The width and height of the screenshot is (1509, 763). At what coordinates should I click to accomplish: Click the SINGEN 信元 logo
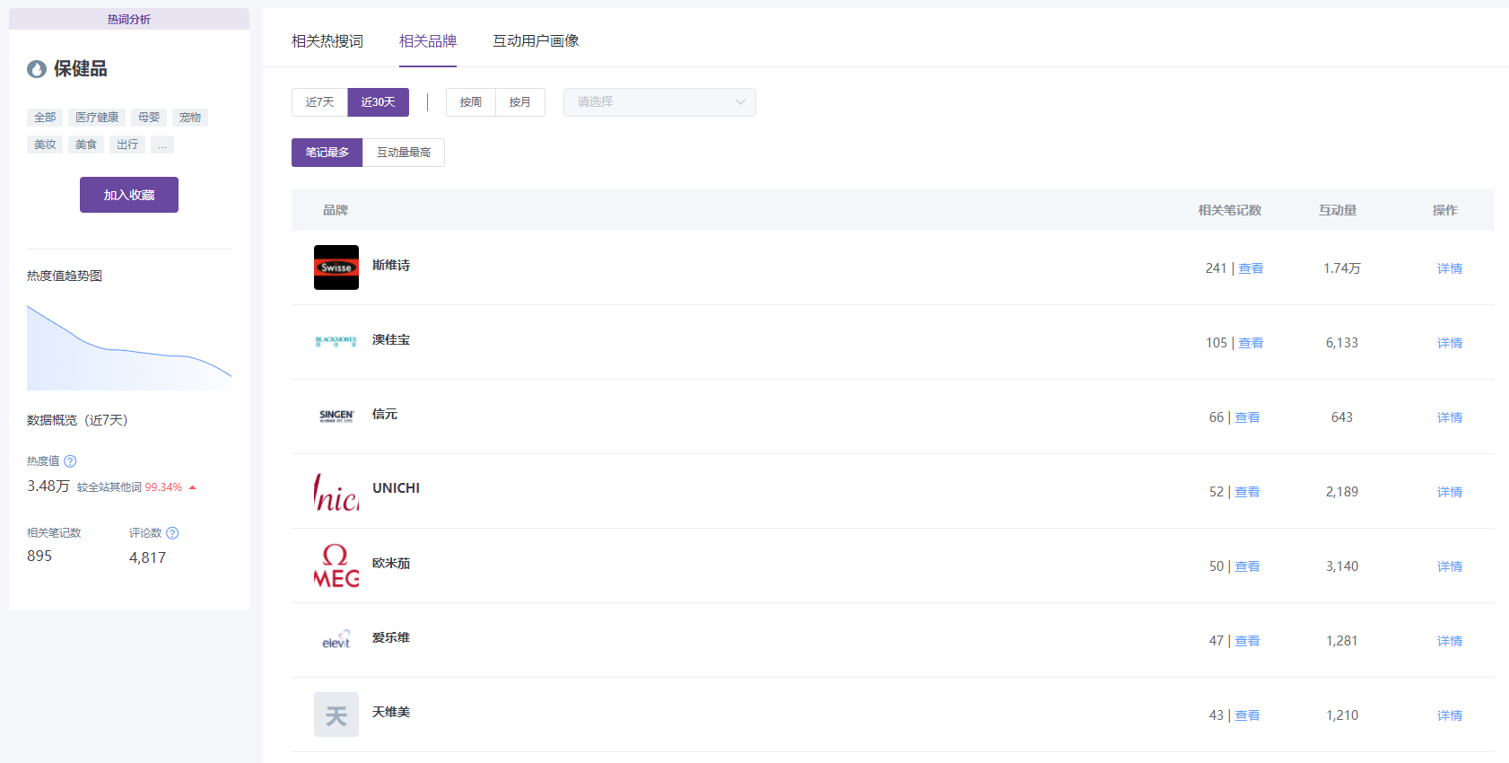click(336, 417)
